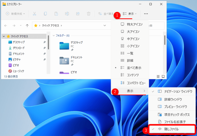Viewport: 197px width, 136px height.
Task: Open ミュージック in the navigation pane
Action: click(x=18, y=71)
